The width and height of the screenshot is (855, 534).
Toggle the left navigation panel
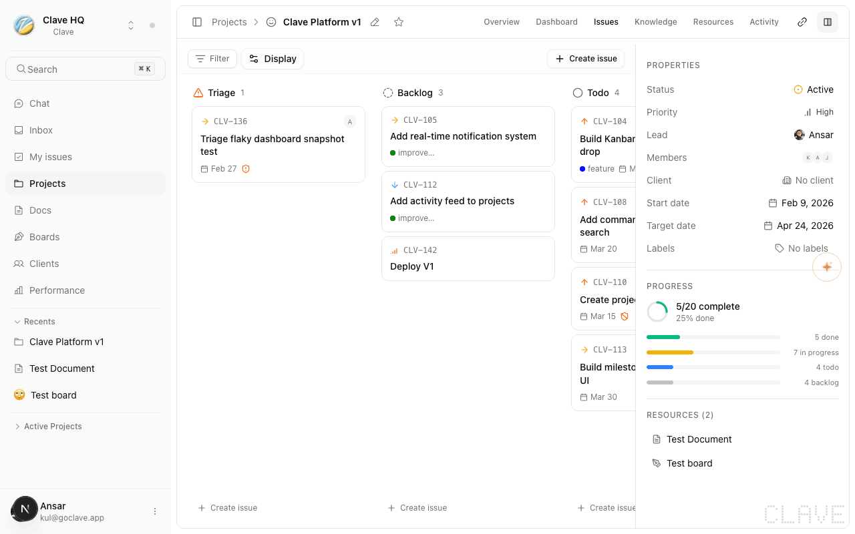pyautogui.click(x=197, y=21)
